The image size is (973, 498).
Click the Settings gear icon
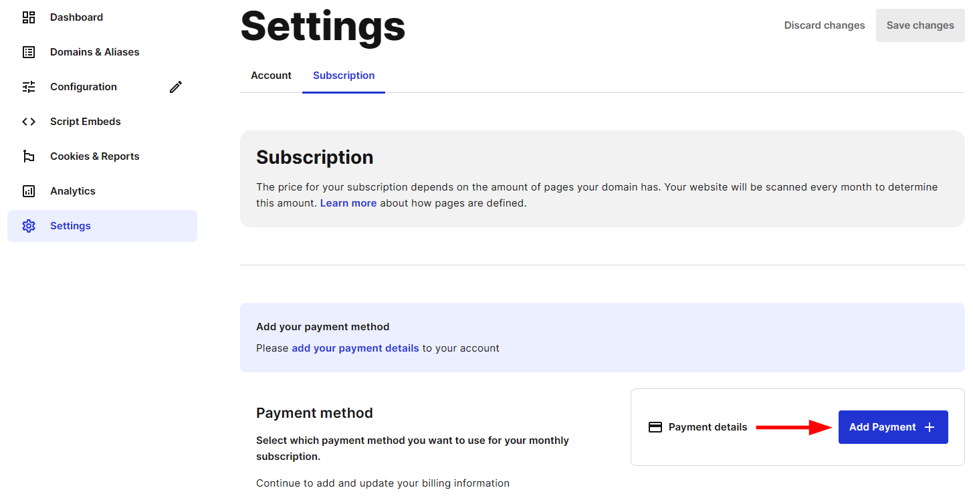(x=28, y=225)
